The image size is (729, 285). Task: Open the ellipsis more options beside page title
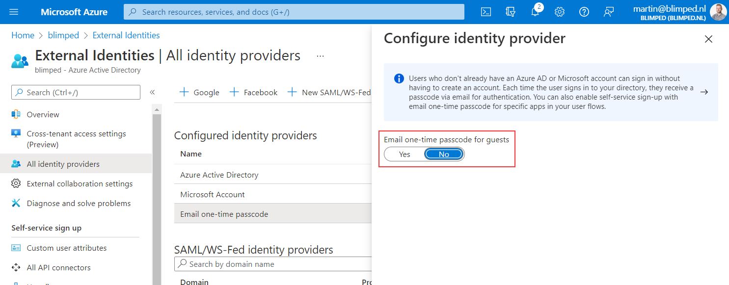pyautogui.click(x=321, y=56)
